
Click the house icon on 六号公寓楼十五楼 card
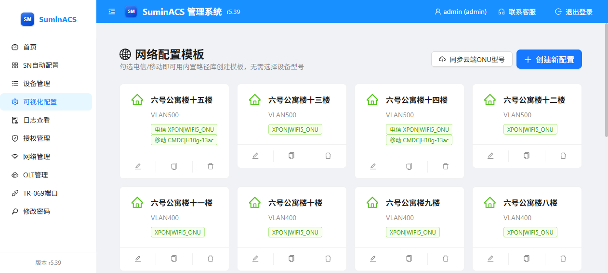point(137,99)
